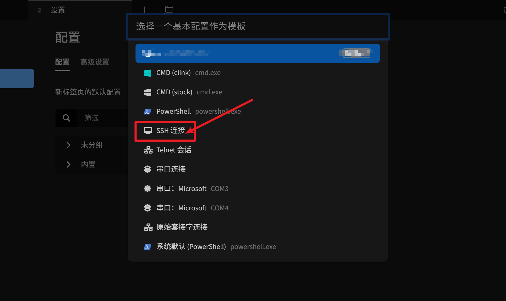Click the SSH connection monitor icon
The image size is (506, 301).
tap(148, 131)
